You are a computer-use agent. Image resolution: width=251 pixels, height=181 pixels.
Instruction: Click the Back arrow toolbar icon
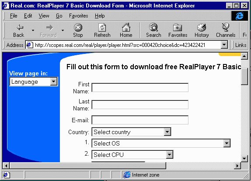click(20, 28)
